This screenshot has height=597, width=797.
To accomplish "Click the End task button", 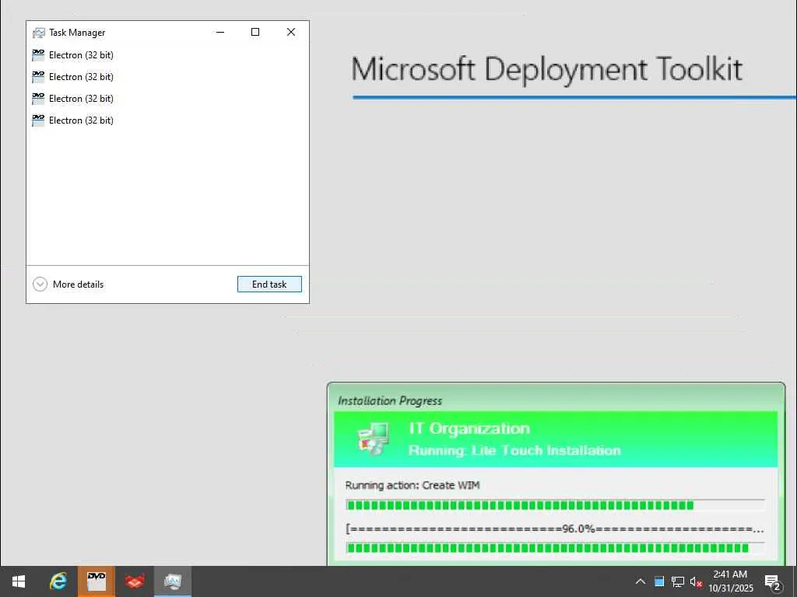I will [269, 285].
